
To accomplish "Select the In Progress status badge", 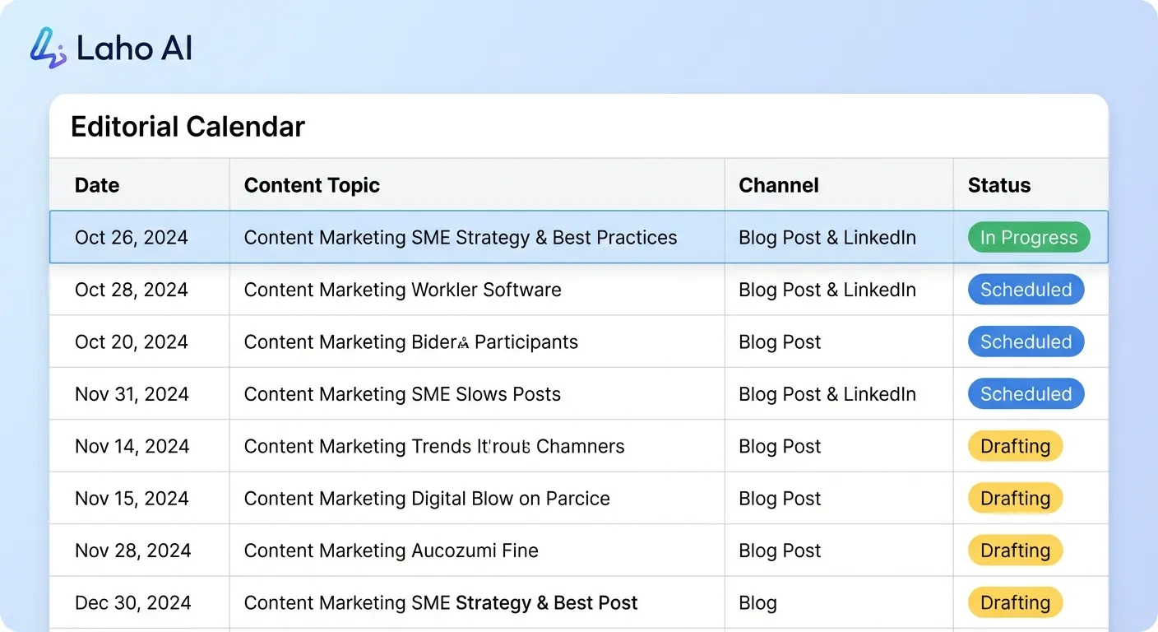I will [1028, 237].
